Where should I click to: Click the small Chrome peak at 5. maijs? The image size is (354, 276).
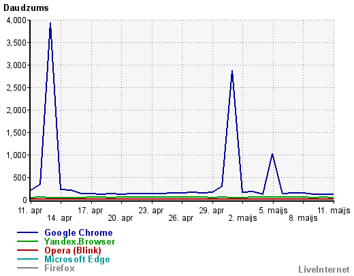click(x=272, y=155)
